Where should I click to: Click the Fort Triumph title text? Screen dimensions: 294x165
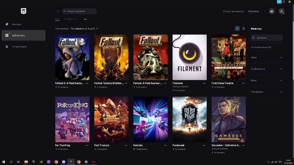tap(102, 145)
